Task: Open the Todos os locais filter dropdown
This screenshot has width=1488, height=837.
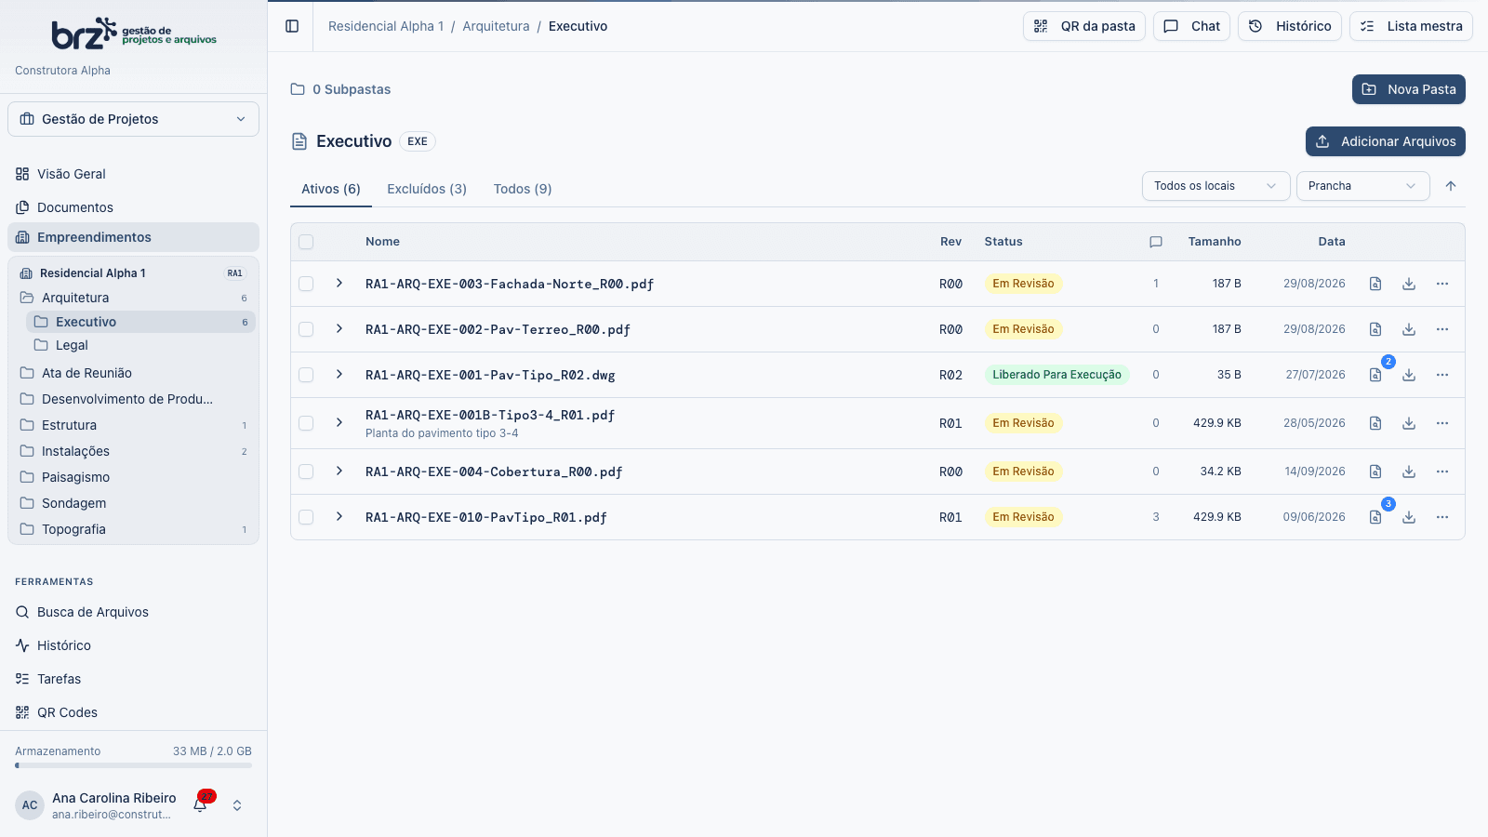Action: coord(1216,186)
